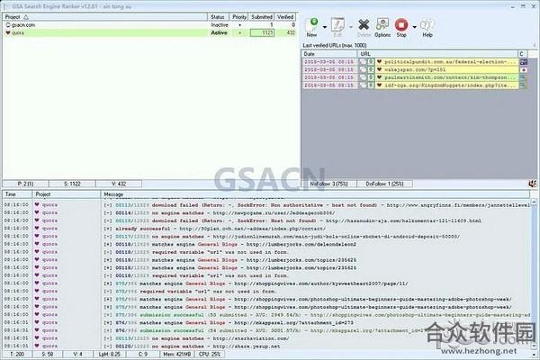Expand the dropdown arrow next to Edit
The width and height of the screenshot is (540, 360).
(x=351, y=27)
